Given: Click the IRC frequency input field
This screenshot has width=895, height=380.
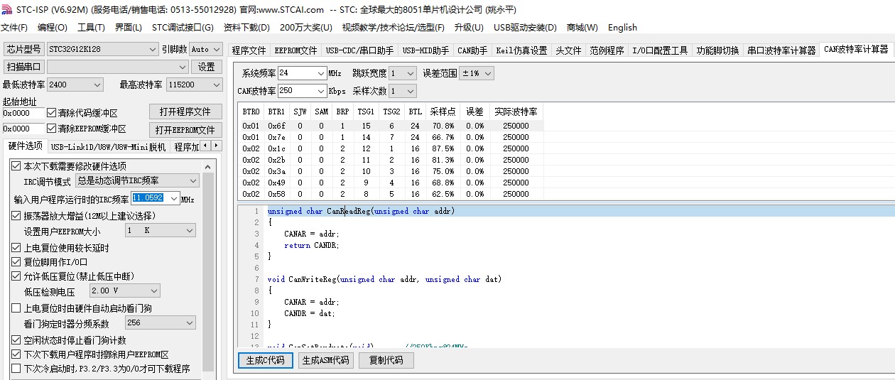Looking at the screenshot, I should (148, 198).
